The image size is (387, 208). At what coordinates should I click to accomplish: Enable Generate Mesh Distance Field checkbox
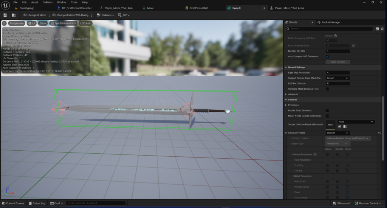pos(327,89)
